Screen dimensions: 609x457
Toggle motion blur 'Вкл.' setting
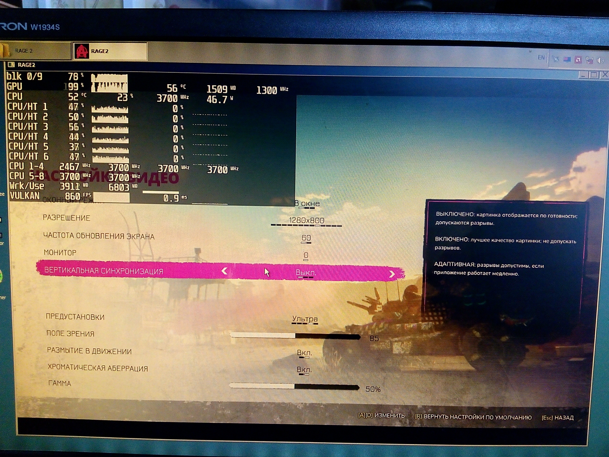click(304, 353)
